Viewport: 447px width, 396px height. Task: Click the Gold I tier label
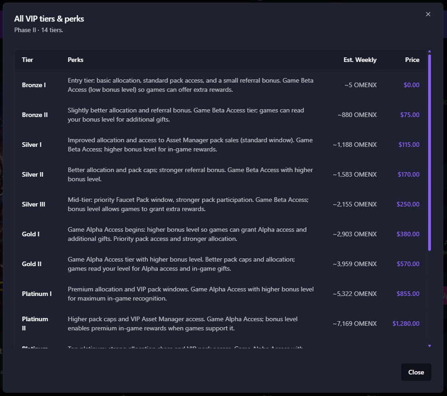pos(31,234)
